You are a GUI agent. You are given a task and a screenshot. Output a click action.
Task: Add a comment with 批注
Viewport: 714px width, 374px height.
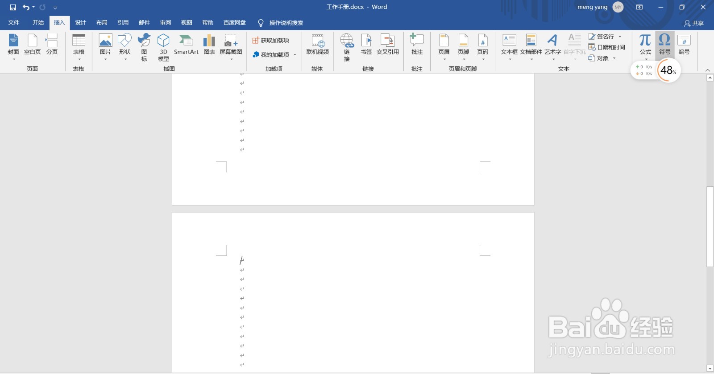point(417,45)
